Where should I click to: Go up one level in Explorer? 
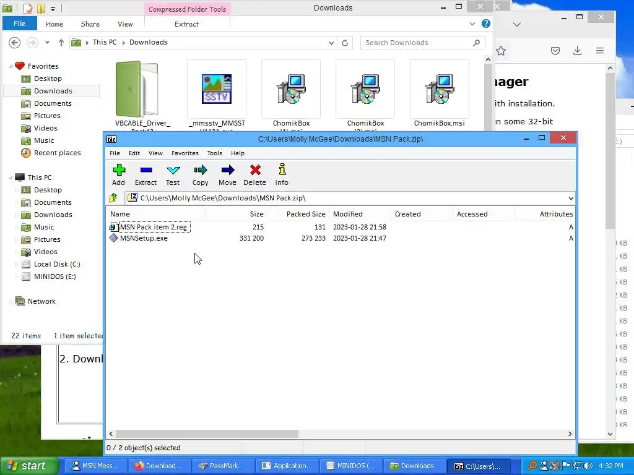(x=61, y=43)
